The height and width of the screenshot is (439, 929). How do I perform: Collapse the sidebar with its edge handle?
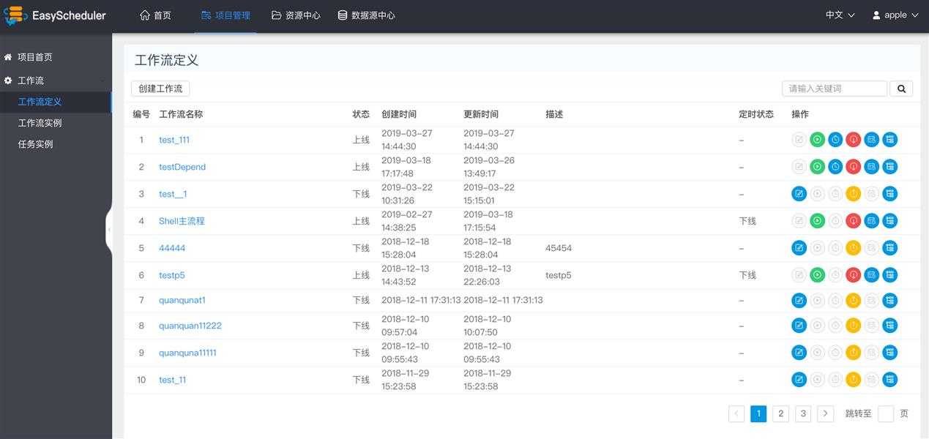tap(109, 230)
